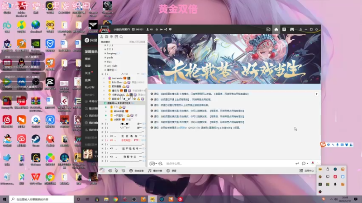Mute the speaker in YY bottom bar
The image size is (362, 203).
coord(110,171)
